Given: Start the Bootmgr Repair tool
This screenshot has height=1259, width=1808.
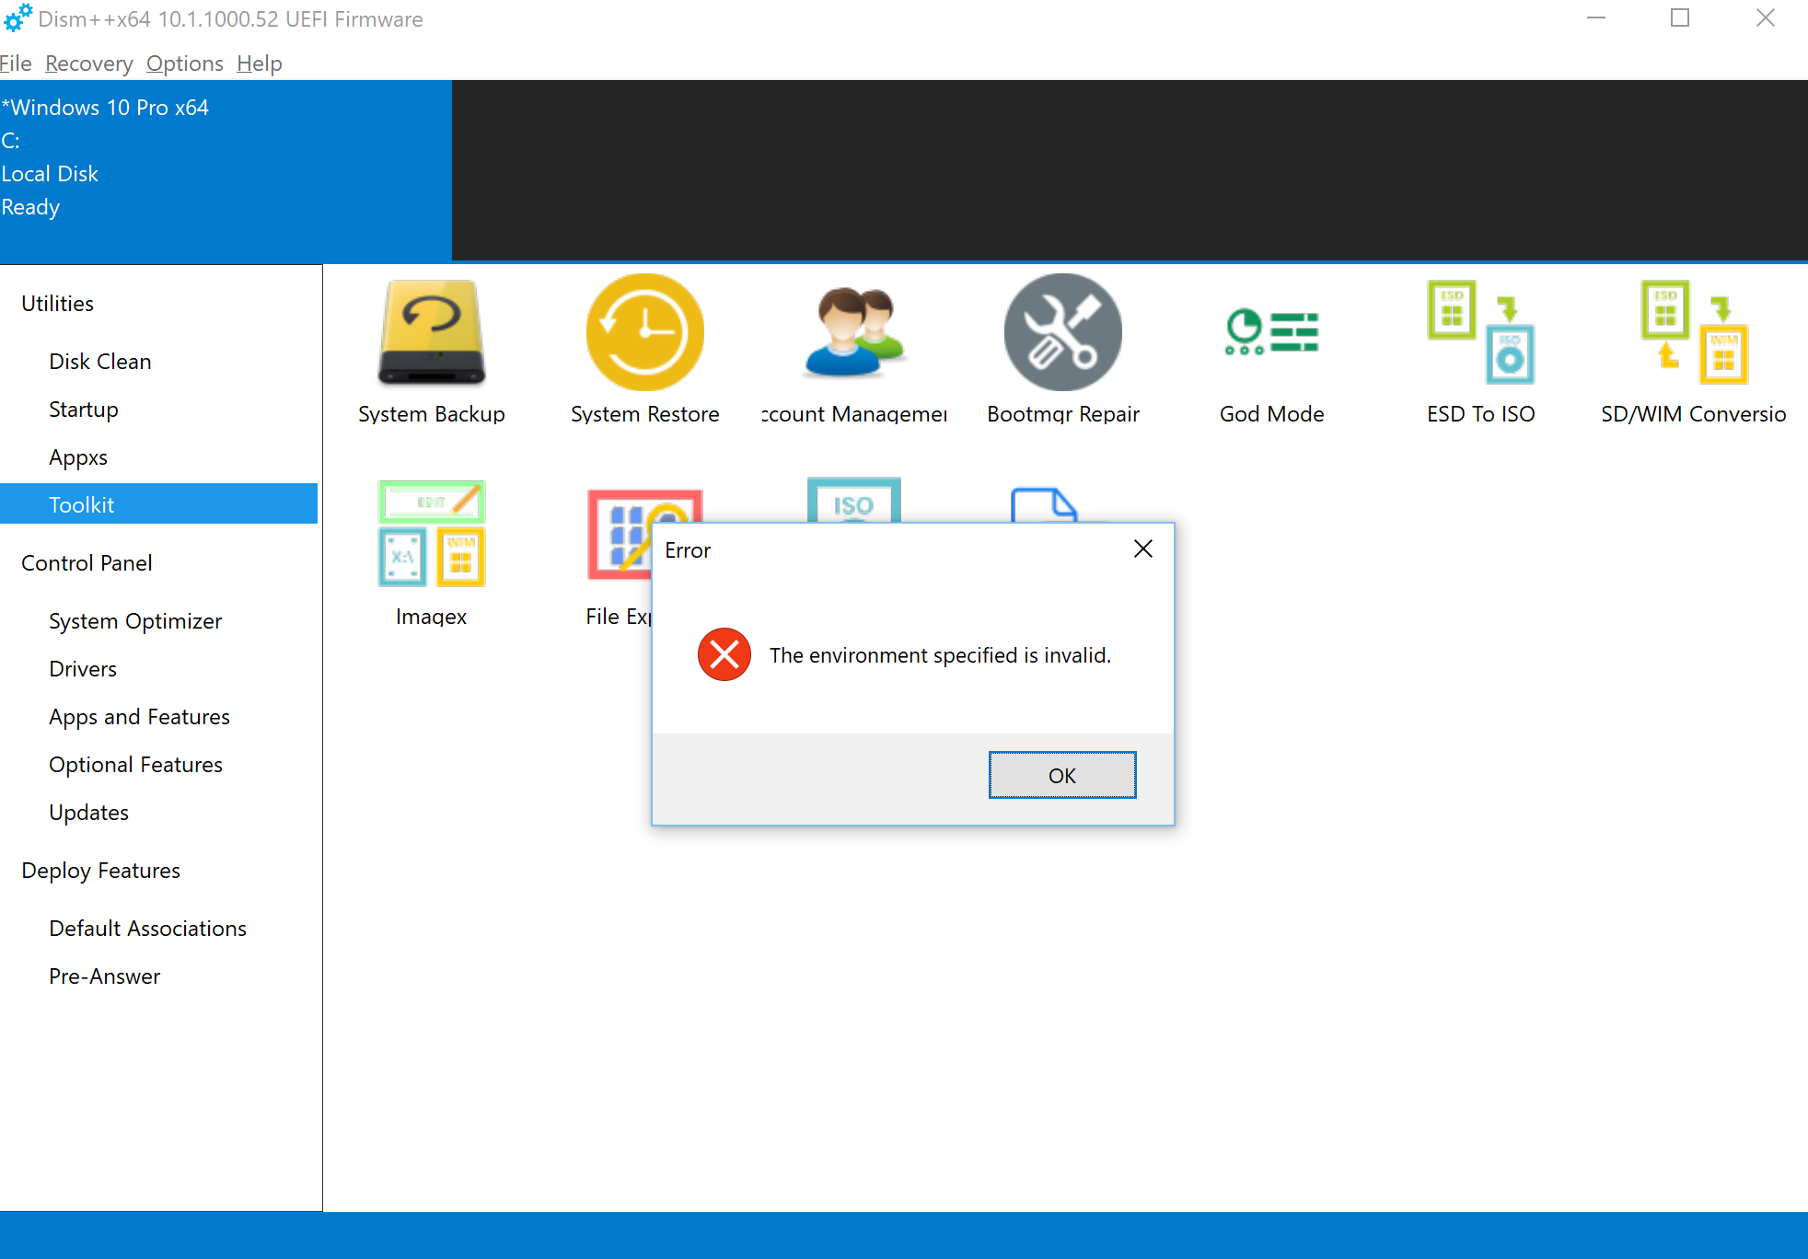Looking at the screenshot, I should click(x=1062, y=351).
